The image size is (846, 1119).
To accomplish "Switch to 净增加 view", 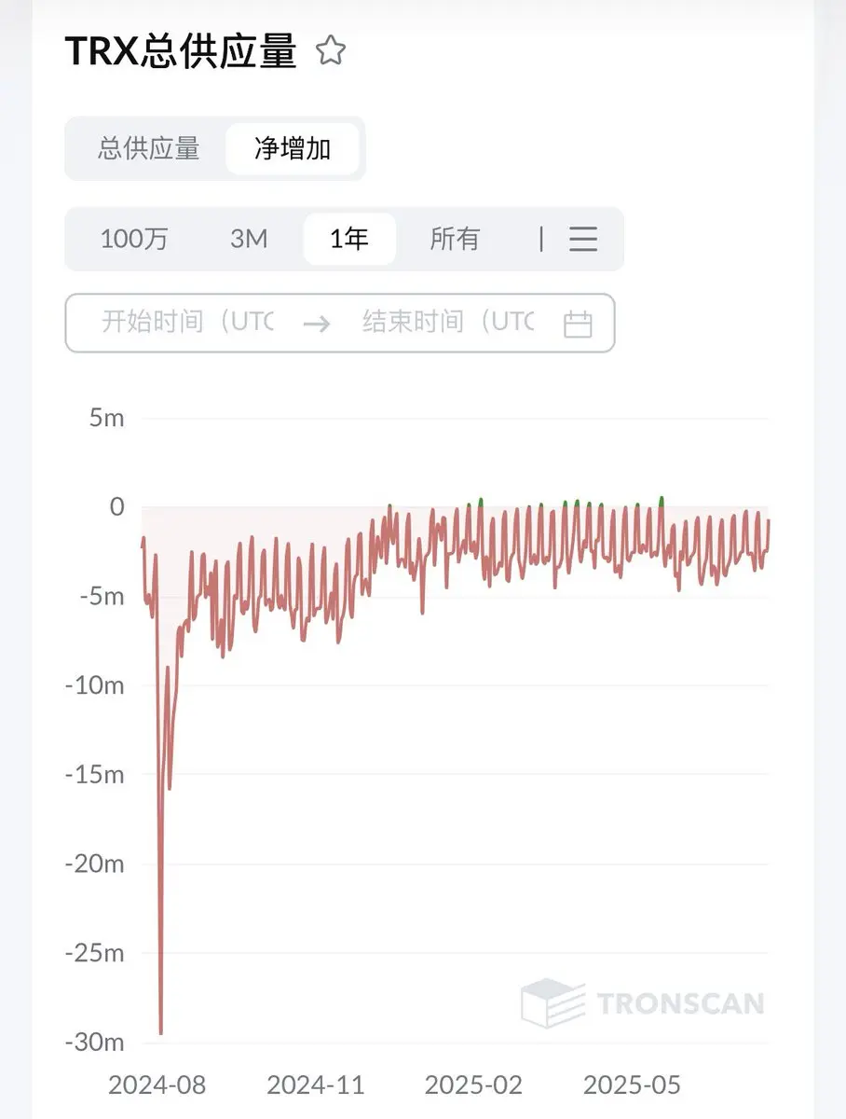I will point(293,148).
